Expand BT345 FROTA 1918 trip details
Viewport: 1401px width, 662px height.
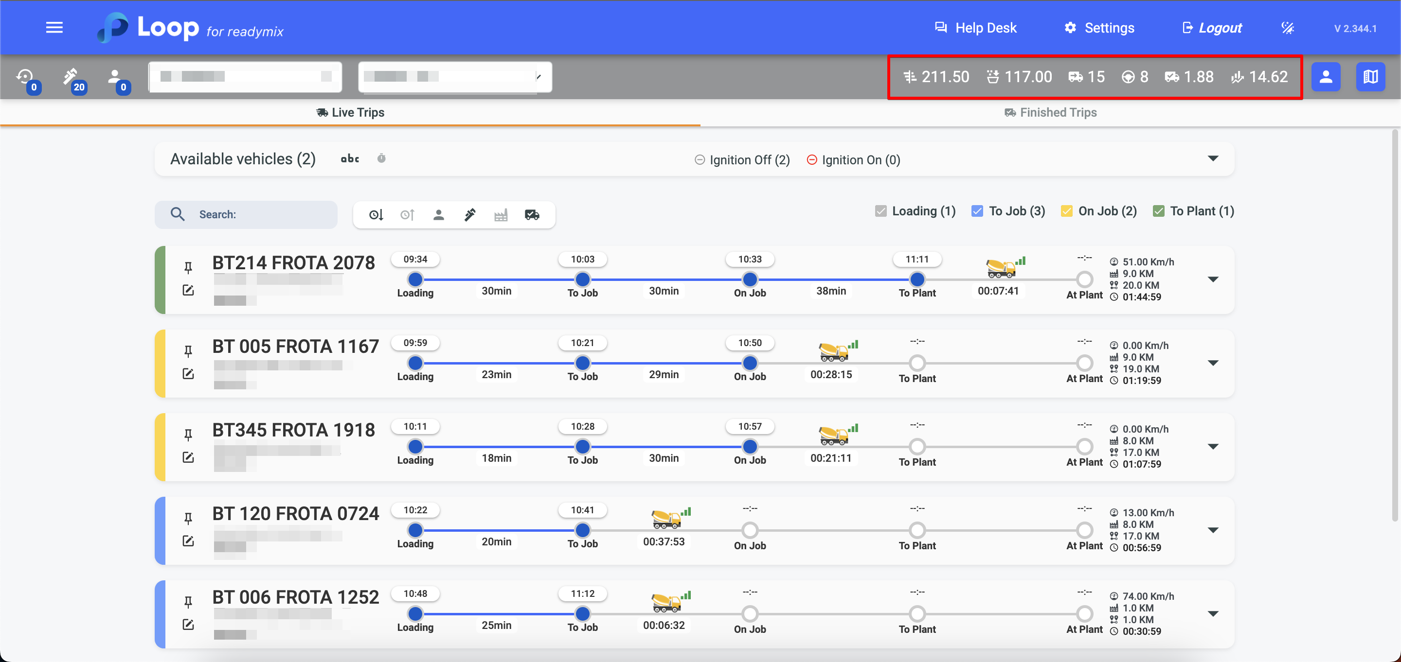[1213, 447]
